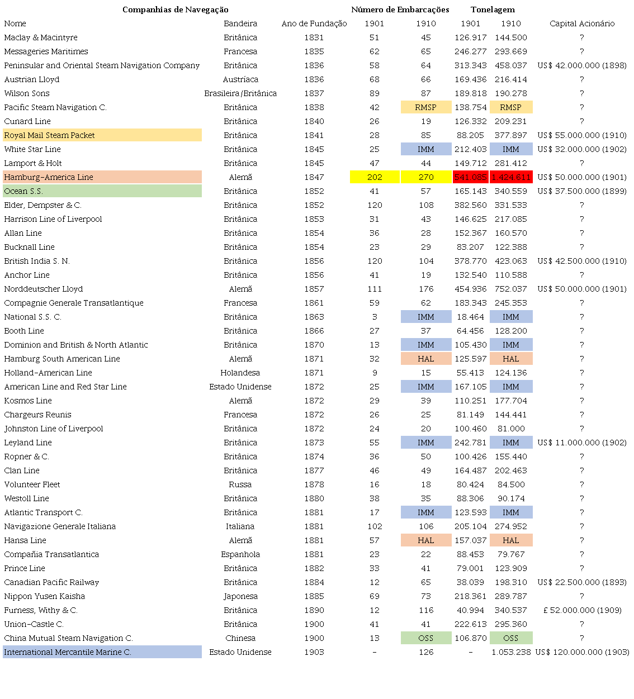The image size is (634, 699).
Task: Click the 'Ano de Fundação' column header
Action: [x=314, y=23]
